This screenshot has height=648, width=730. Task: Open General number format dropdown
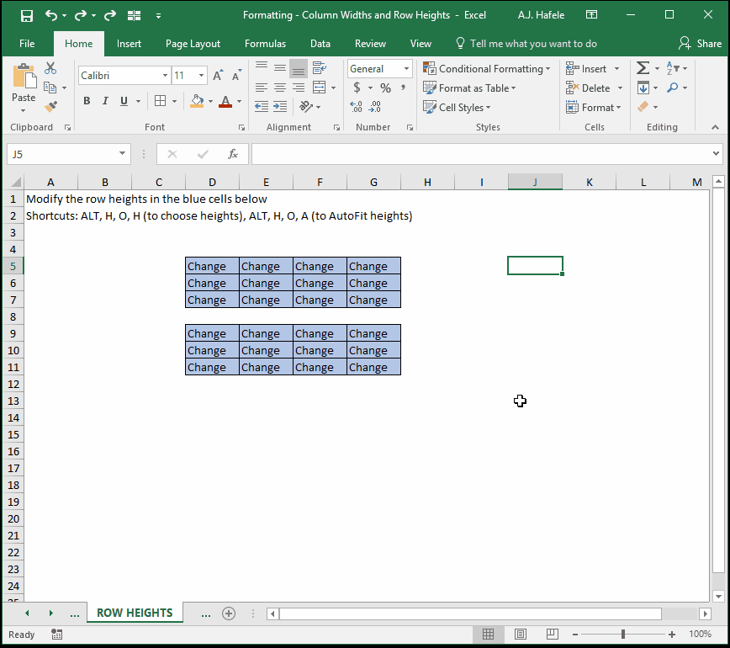pyautogui.click(x=406, y=69)
